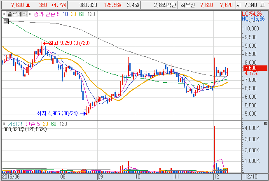Click the 3.45% value in top bar

click(133, 5)
